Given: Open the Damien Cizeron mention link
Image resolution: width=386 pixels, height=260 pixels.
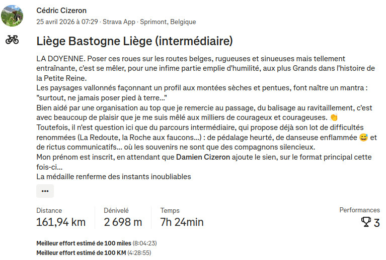Looking at the screenshot, I should tap(203, 157).
